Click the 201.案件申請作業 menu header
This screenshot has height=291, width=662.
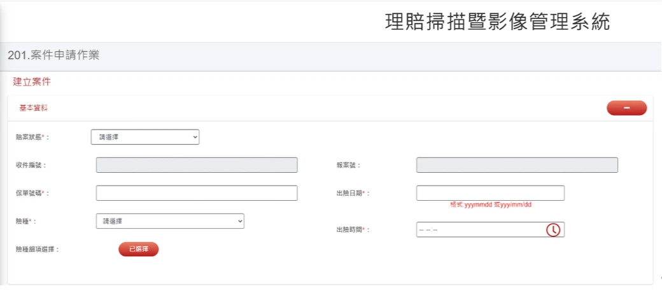coord(53,56)
